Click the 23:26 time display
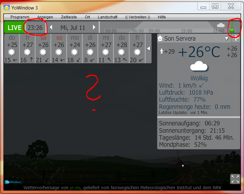The image size is (244, 194). pyautogui.click(x=35, y=28)
